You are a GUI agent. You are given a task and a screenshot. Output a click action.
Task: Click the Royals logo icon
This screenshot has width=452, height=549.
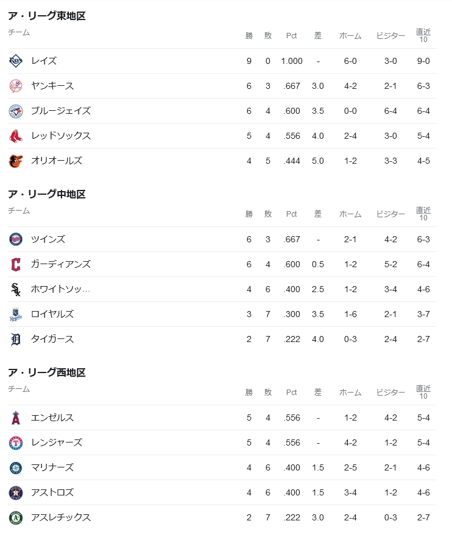15,314
